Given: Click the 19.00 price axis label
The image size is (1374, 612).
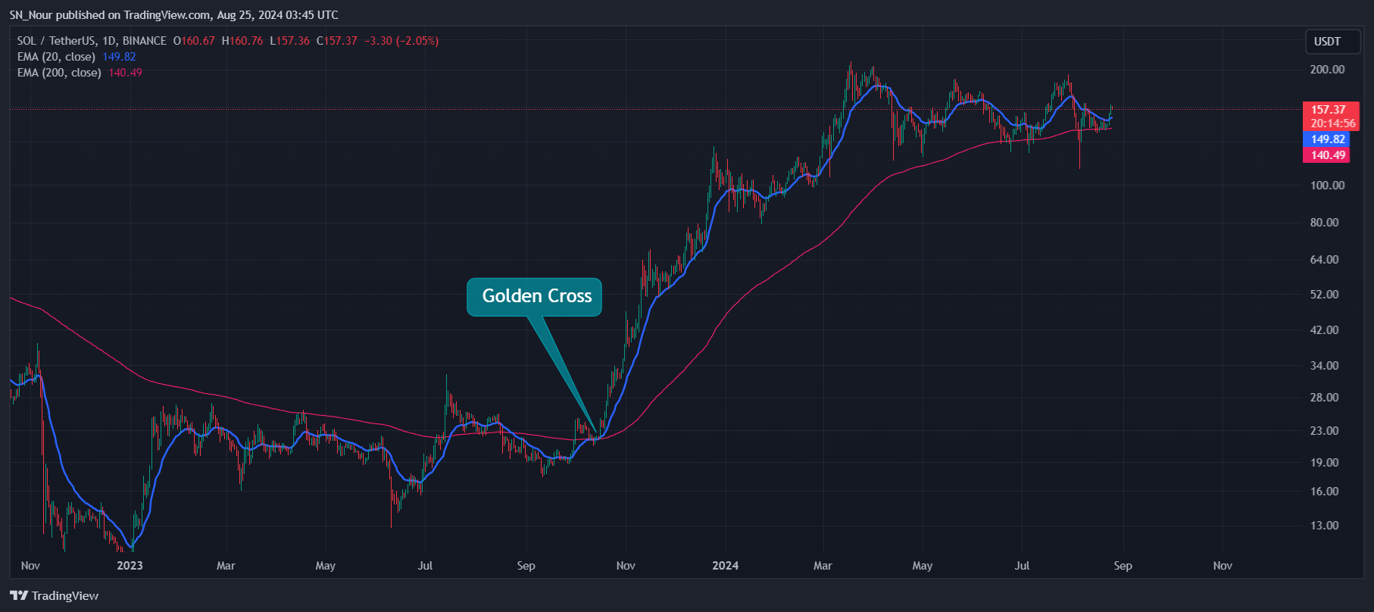Looking at the screenshot, I should point(1325,463).
